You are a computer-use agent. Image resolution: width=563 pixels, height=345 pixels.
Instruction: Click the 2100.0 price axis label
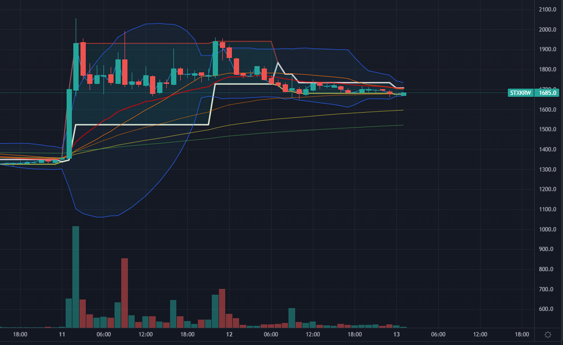click(x=547, y=10)
